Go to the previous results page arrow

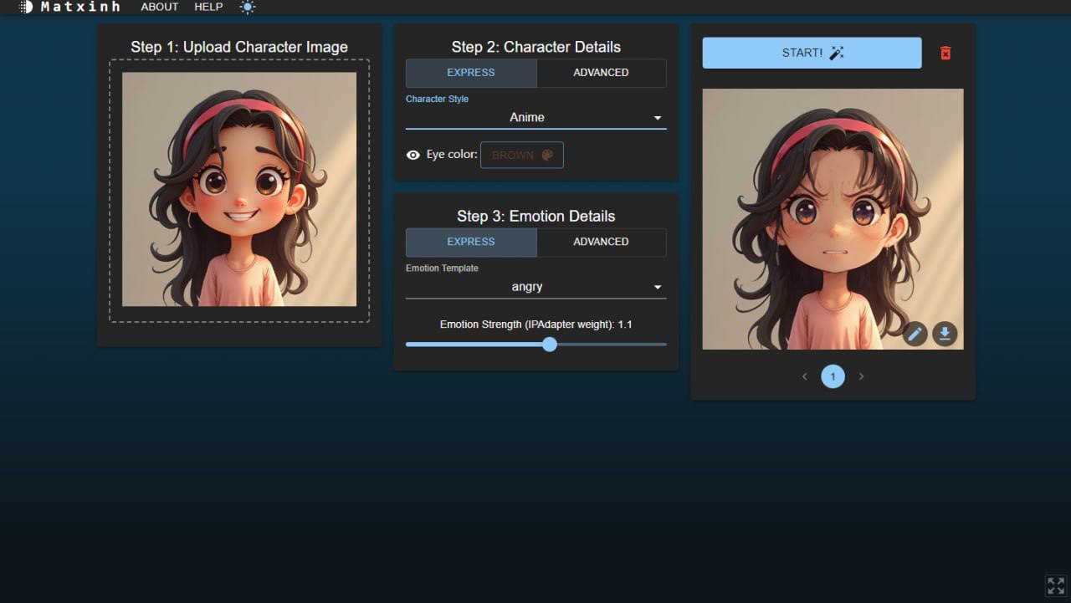click(x=805, y=376)
